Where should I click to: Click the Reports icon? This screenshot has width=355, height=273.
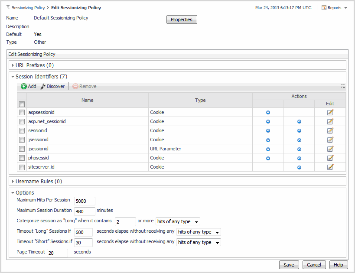coord(324,8)
